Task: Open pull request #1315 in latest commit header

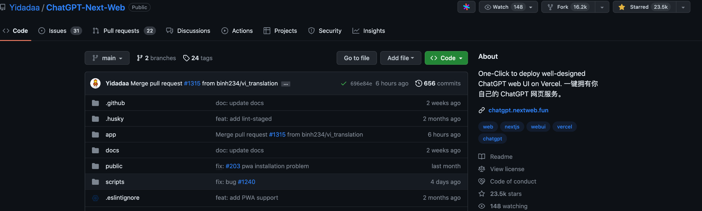Action: point(192,83)
